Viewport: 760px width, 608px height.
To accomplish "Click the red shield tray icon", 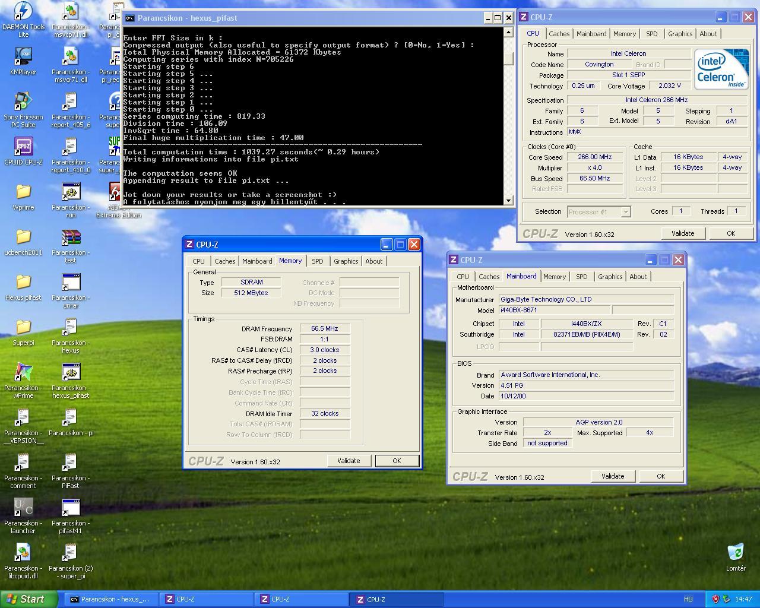I will pyautogui.click(x=715, y=599).
